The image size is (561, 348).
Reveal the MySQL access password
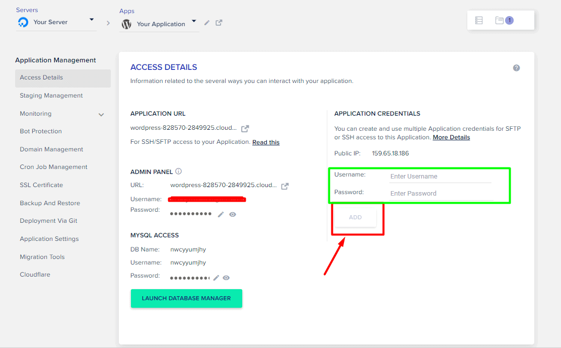pos(227,278)
